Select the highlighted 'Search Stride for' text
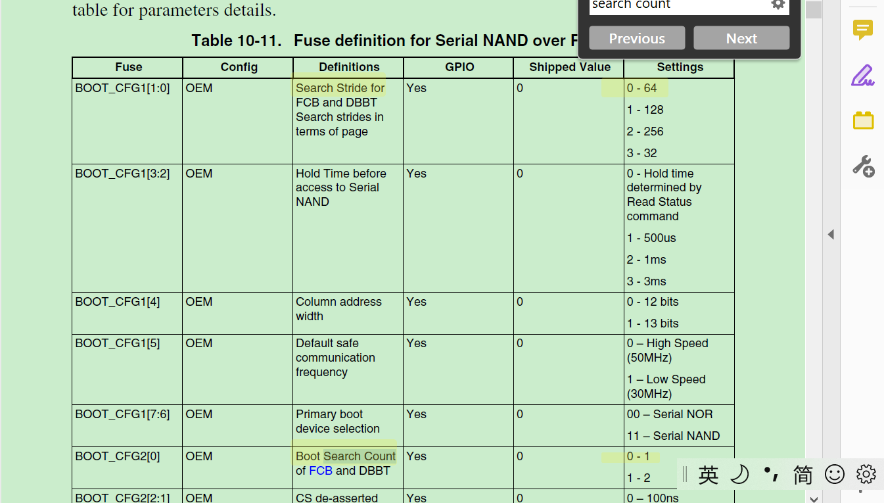 point(340,87)
